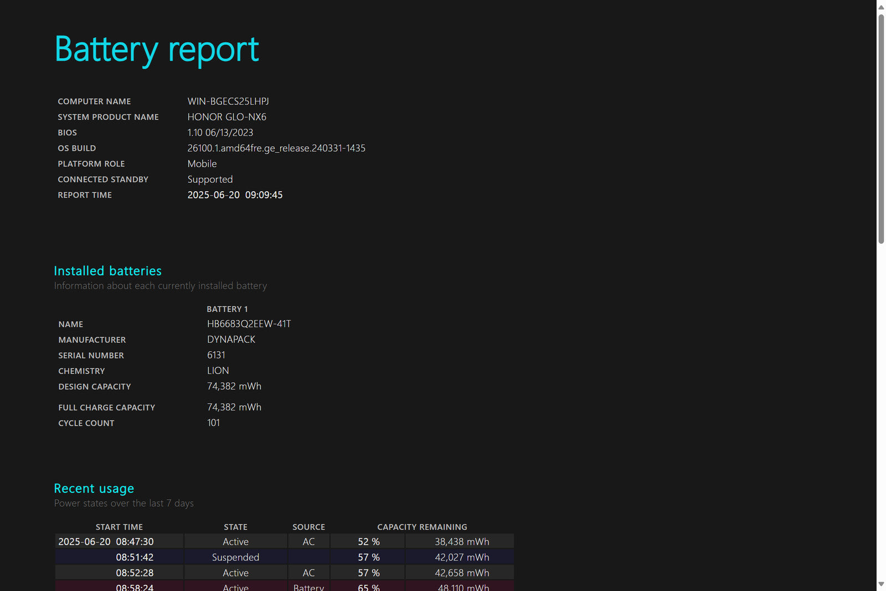886x591 pixels.
Task: Click the cycle count value 101
Action: click(213, 423)
